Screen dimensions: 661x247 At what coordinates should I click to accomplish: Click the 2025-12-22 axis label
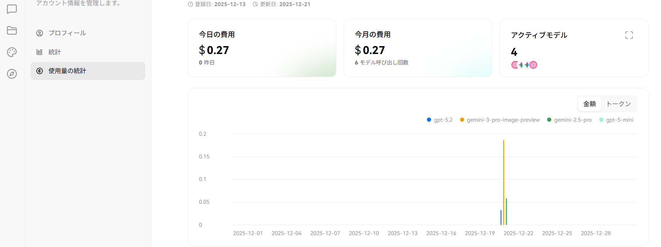[519, 233]
